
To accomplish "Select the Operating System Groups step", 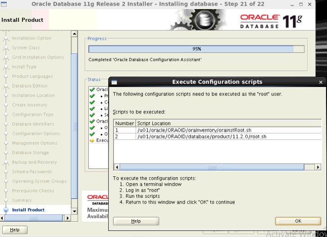I will pos(40,181).
